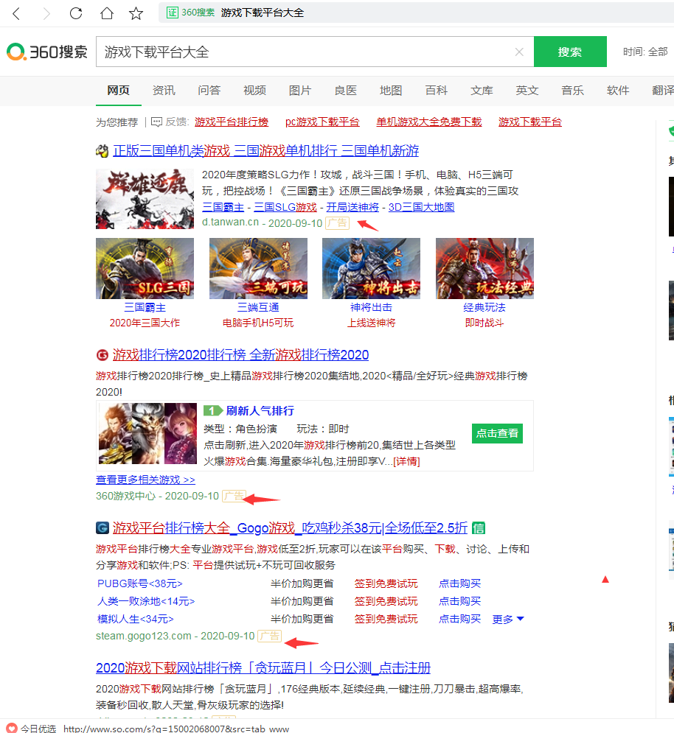Click the 广告 tag next to 360游戏中心

(x=234, y=496)
